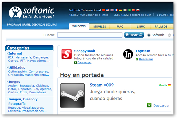This screenshot has height=118, width=177.
Task: Select the Spain flag in Softonic Internacional
Action: pyautogui.click(x=104, y=10)
